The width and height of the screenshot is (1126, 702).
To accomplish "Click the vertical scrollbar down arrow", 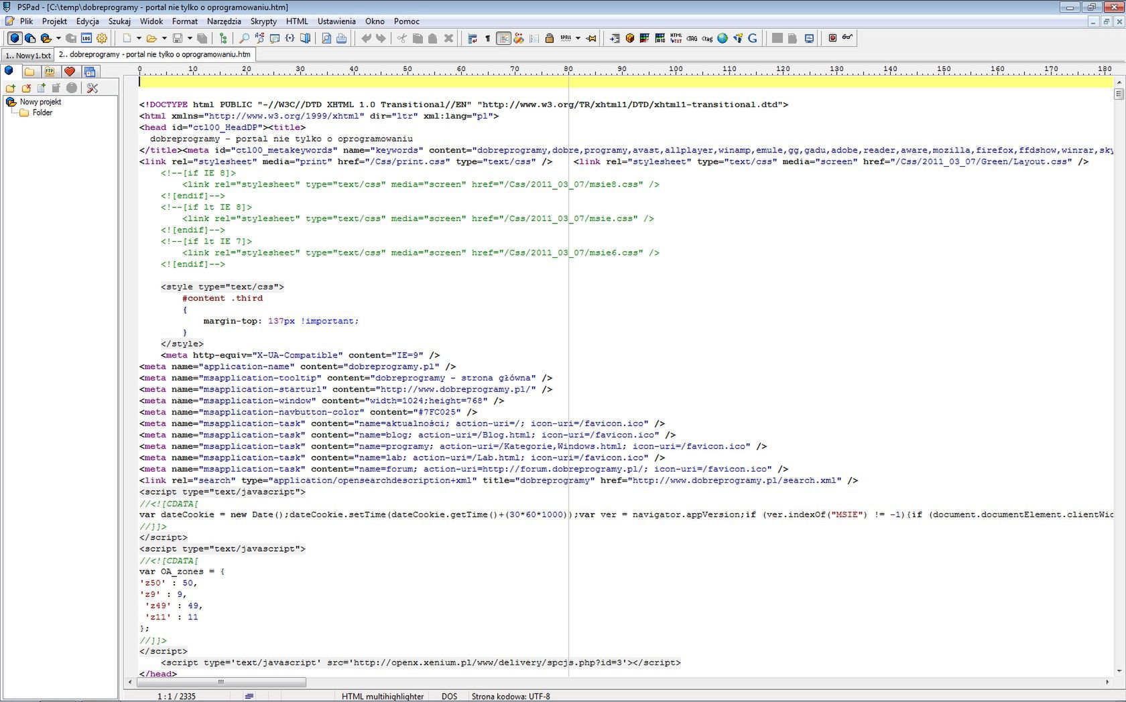I will pos(1119,671).
